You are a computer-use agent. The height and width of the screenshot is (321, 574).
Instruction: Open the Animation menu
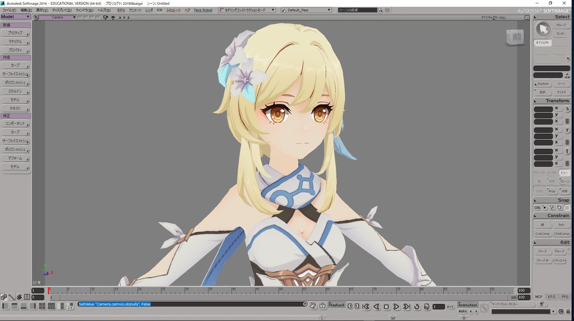pos(467,305)
